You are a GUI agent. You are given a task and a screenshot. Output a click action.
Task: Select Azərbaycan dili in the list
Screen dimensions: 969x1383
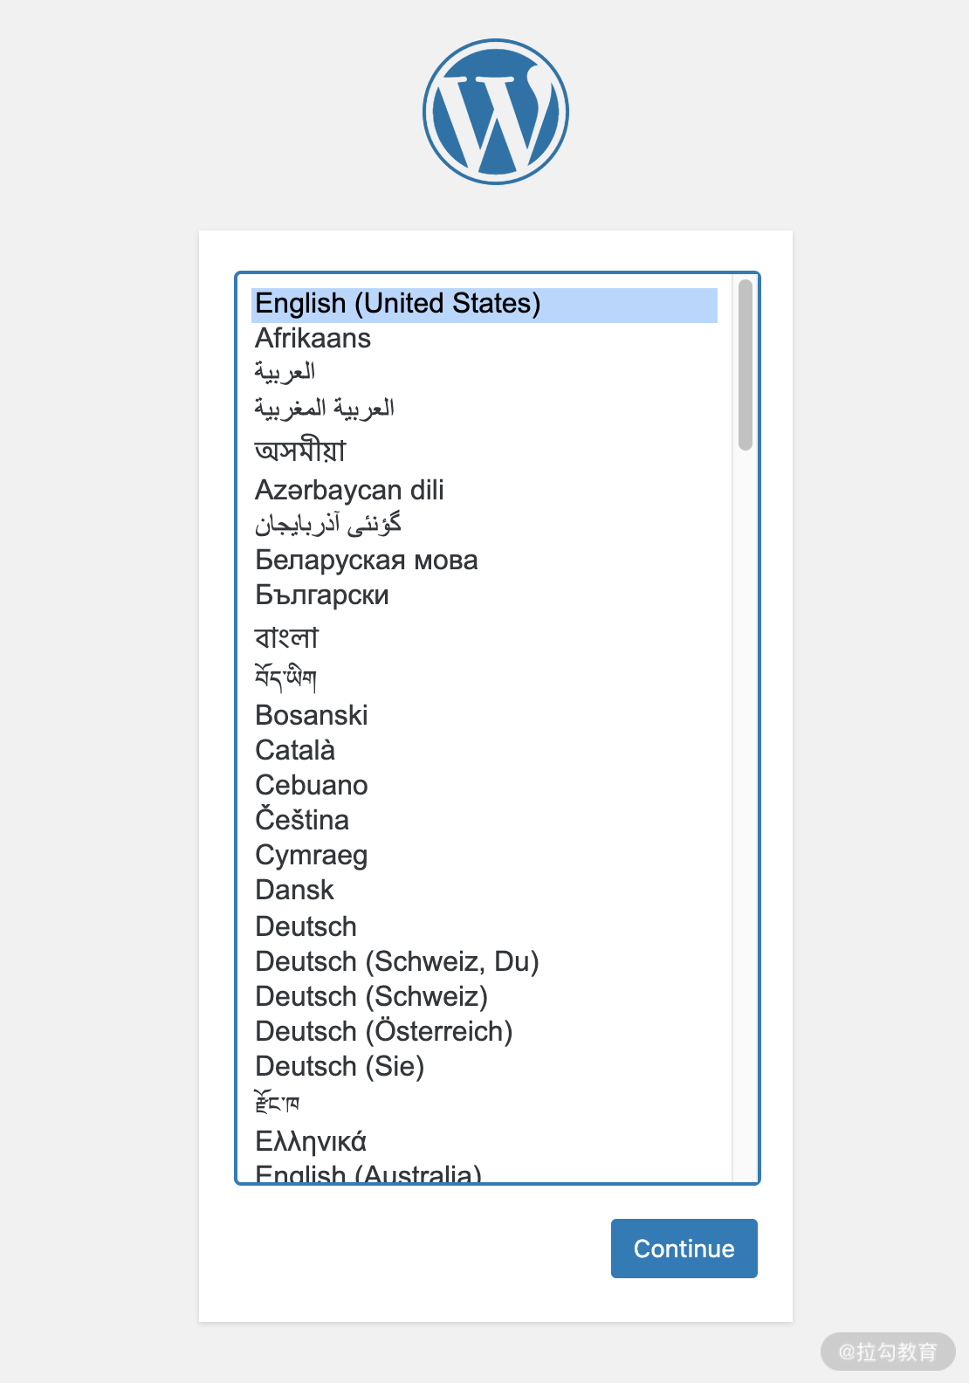349,491
